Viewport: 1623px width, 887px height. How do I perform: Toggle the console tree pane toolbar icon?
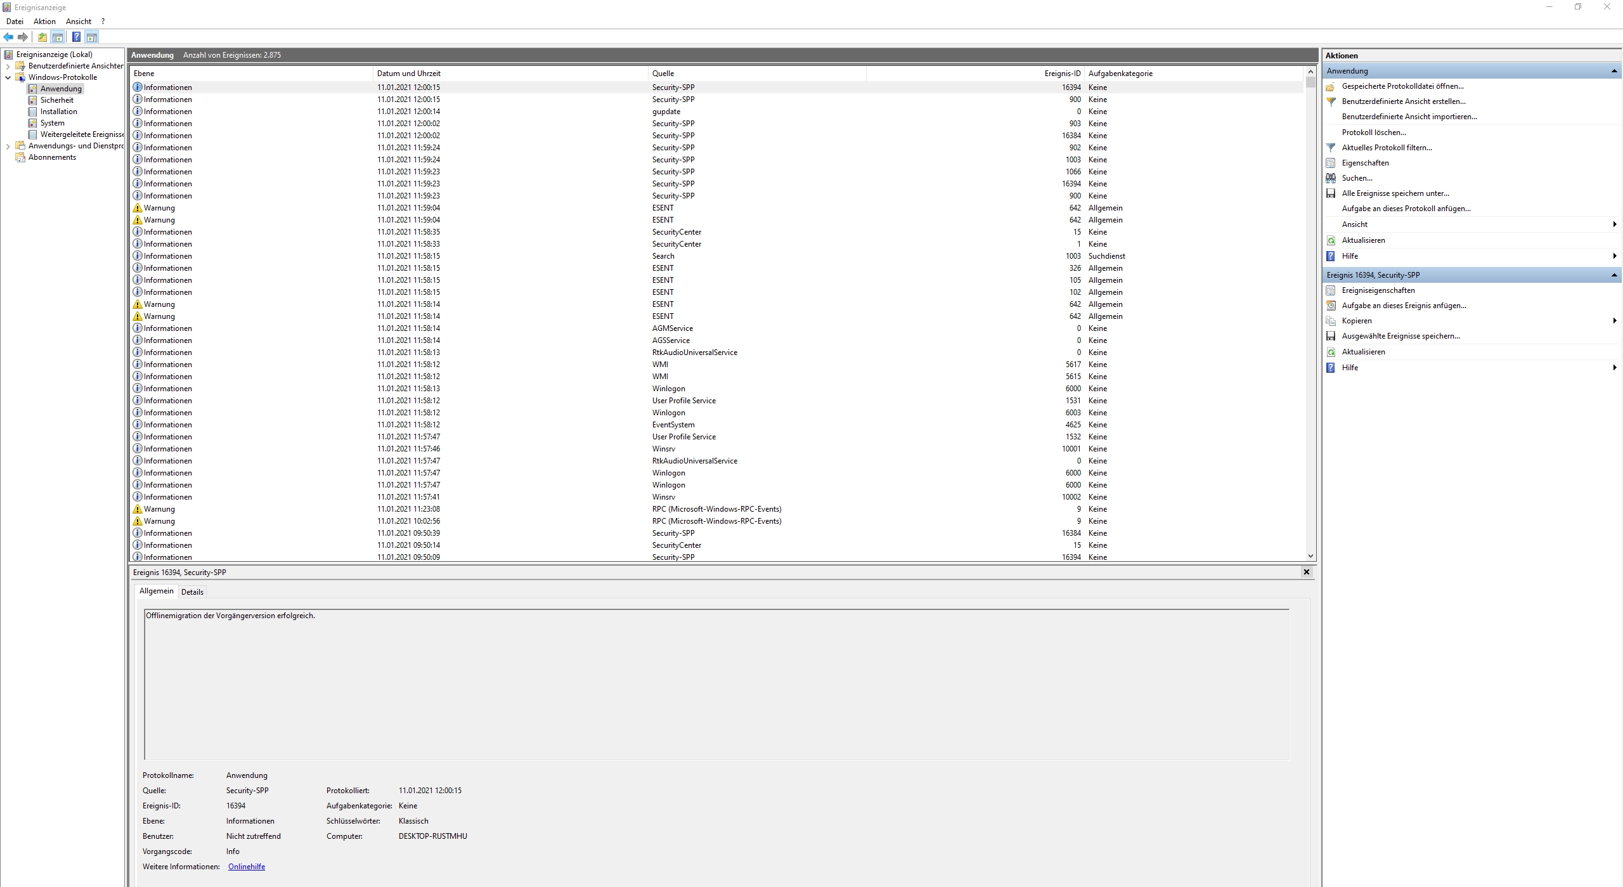point(58,37)
